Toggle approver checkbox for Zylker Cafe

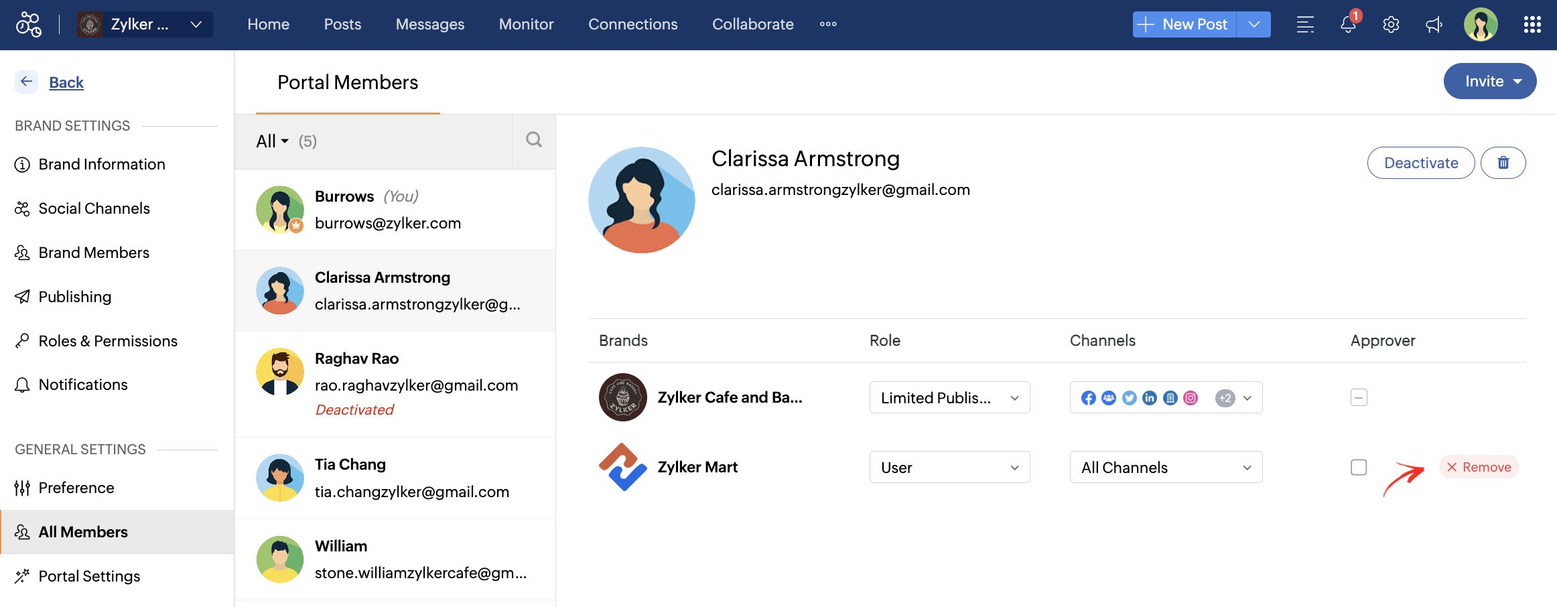click(1359, 397)
